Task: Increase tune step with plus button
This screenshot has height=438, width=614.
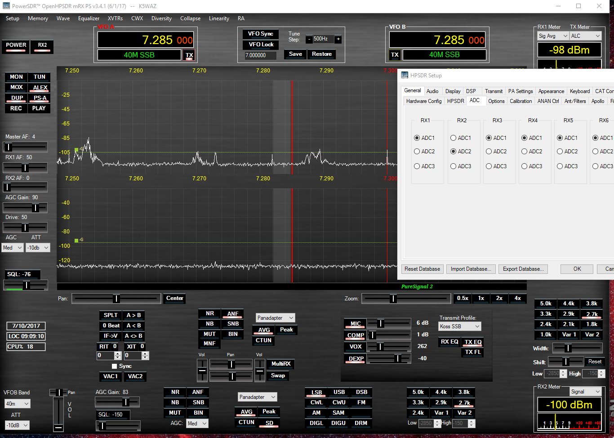Action: pos(338,39)
